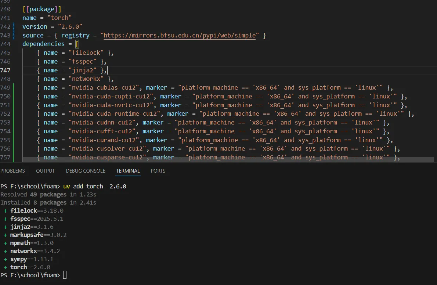This screenshot has width=437, height=285.
Task: Show the PORTS panel tab
Action: 158,171
